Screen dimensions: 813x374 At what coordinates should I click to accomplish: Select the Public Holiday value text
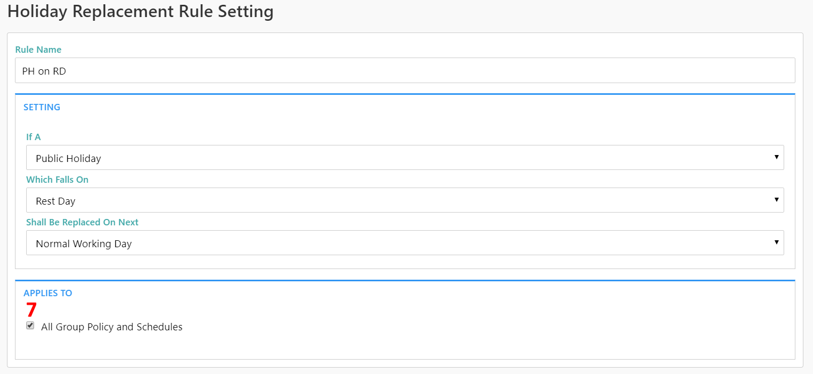68,158
